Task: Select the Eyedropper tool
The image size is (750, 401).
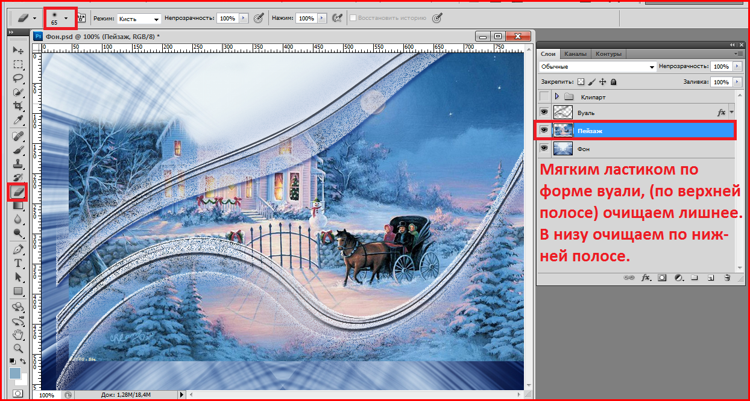Action: (18, 120)
